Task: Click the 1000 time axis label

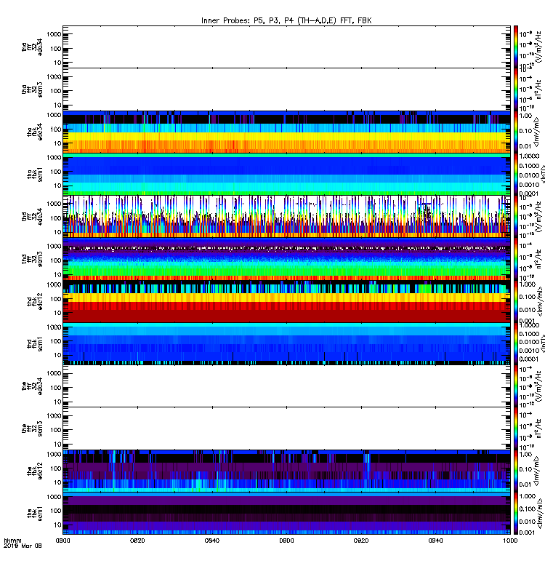Action: tap(510, 541)
